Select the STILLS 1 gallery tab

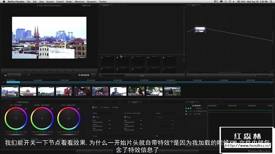point(106,6)
